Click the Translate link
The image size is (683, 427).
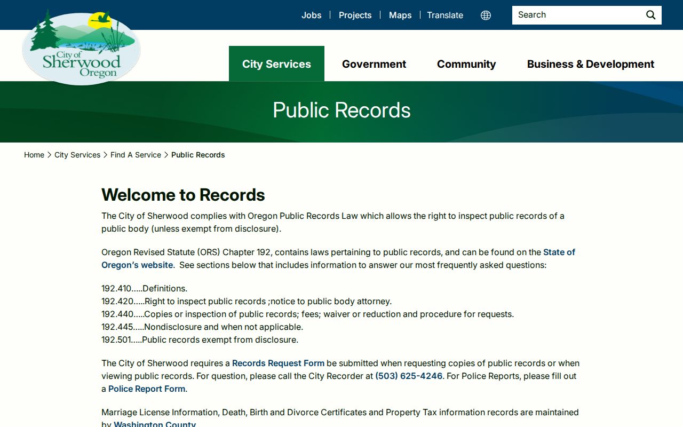point(445,15)
